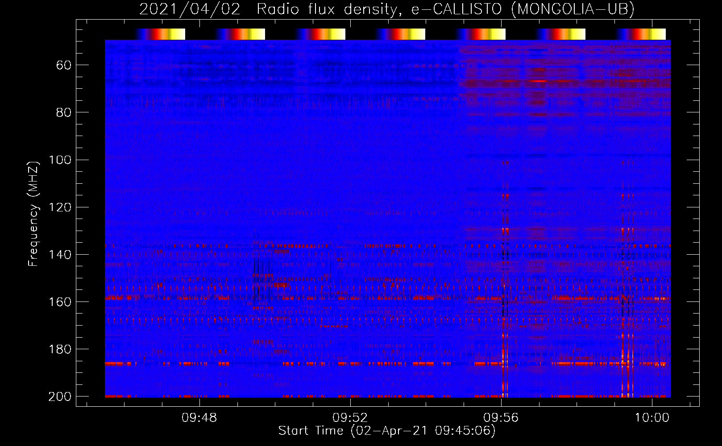
Task: Click the 'Start Time (02-Apr-21 09:45:06)' label
Action: (387, 431)
